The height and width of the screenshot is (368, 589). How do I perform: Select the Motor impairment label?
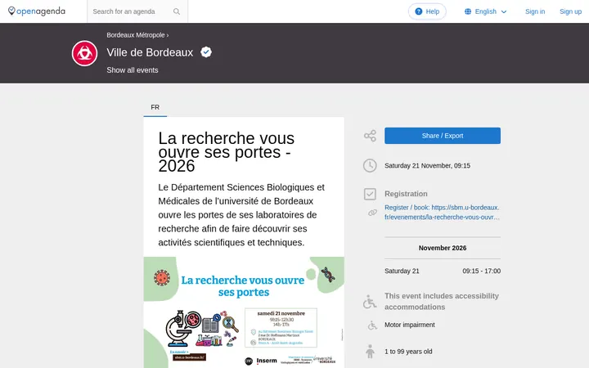410,325
